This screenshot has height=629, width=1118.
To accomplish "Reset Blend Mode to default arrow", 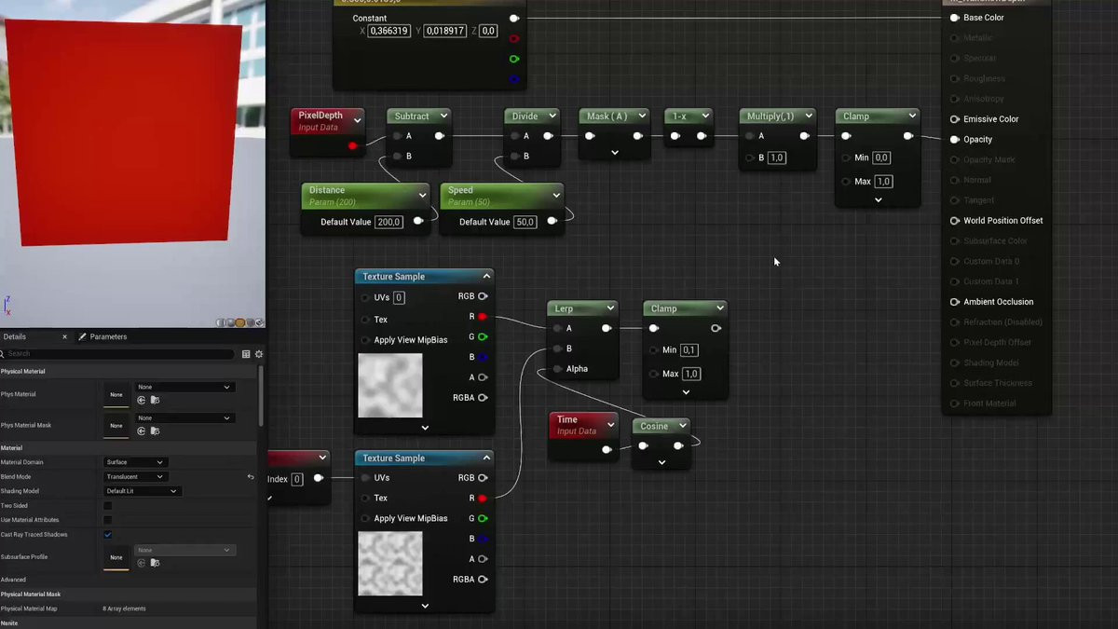I will (x=250, y=477).
